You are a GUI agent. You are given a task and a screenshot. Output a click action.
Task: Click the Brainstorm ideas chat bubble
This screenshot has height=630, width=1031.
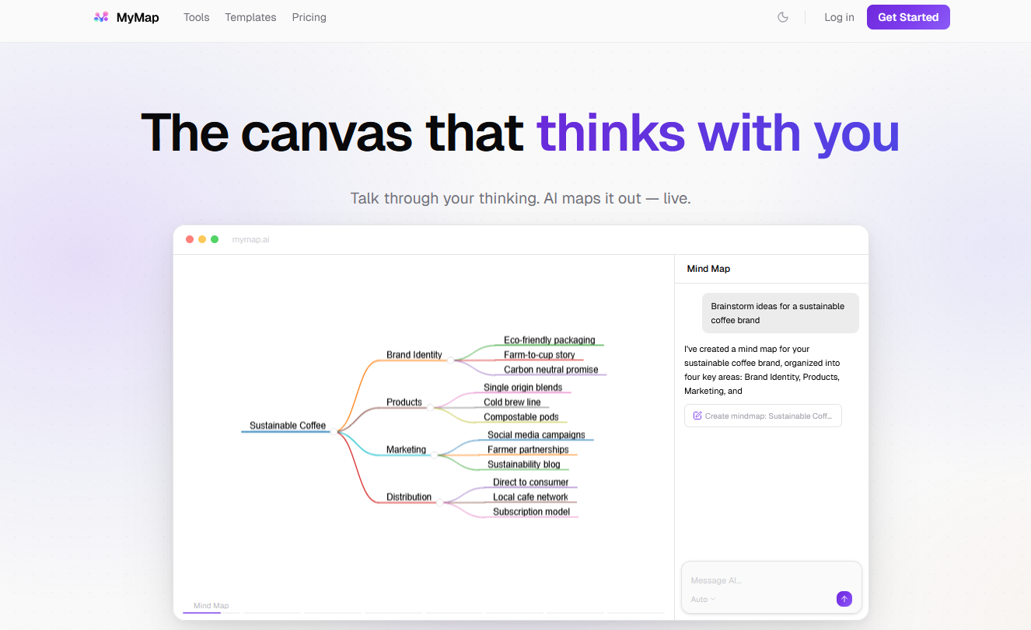[781, 313]
